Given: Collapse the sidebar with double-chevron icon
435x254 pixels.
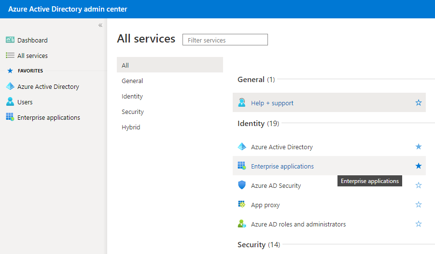Looking at the screenshot, I should (x=100, y=25).
